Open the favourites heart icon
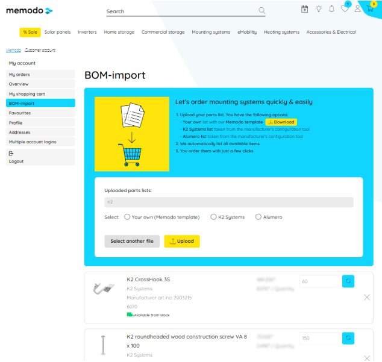Image resolution: width=382 pixels, height=362 pixels. (x=345, y=9)
